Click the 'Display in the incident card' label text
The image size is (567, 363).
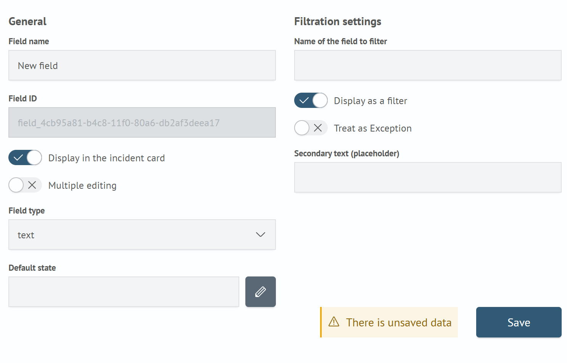(106, 158)
